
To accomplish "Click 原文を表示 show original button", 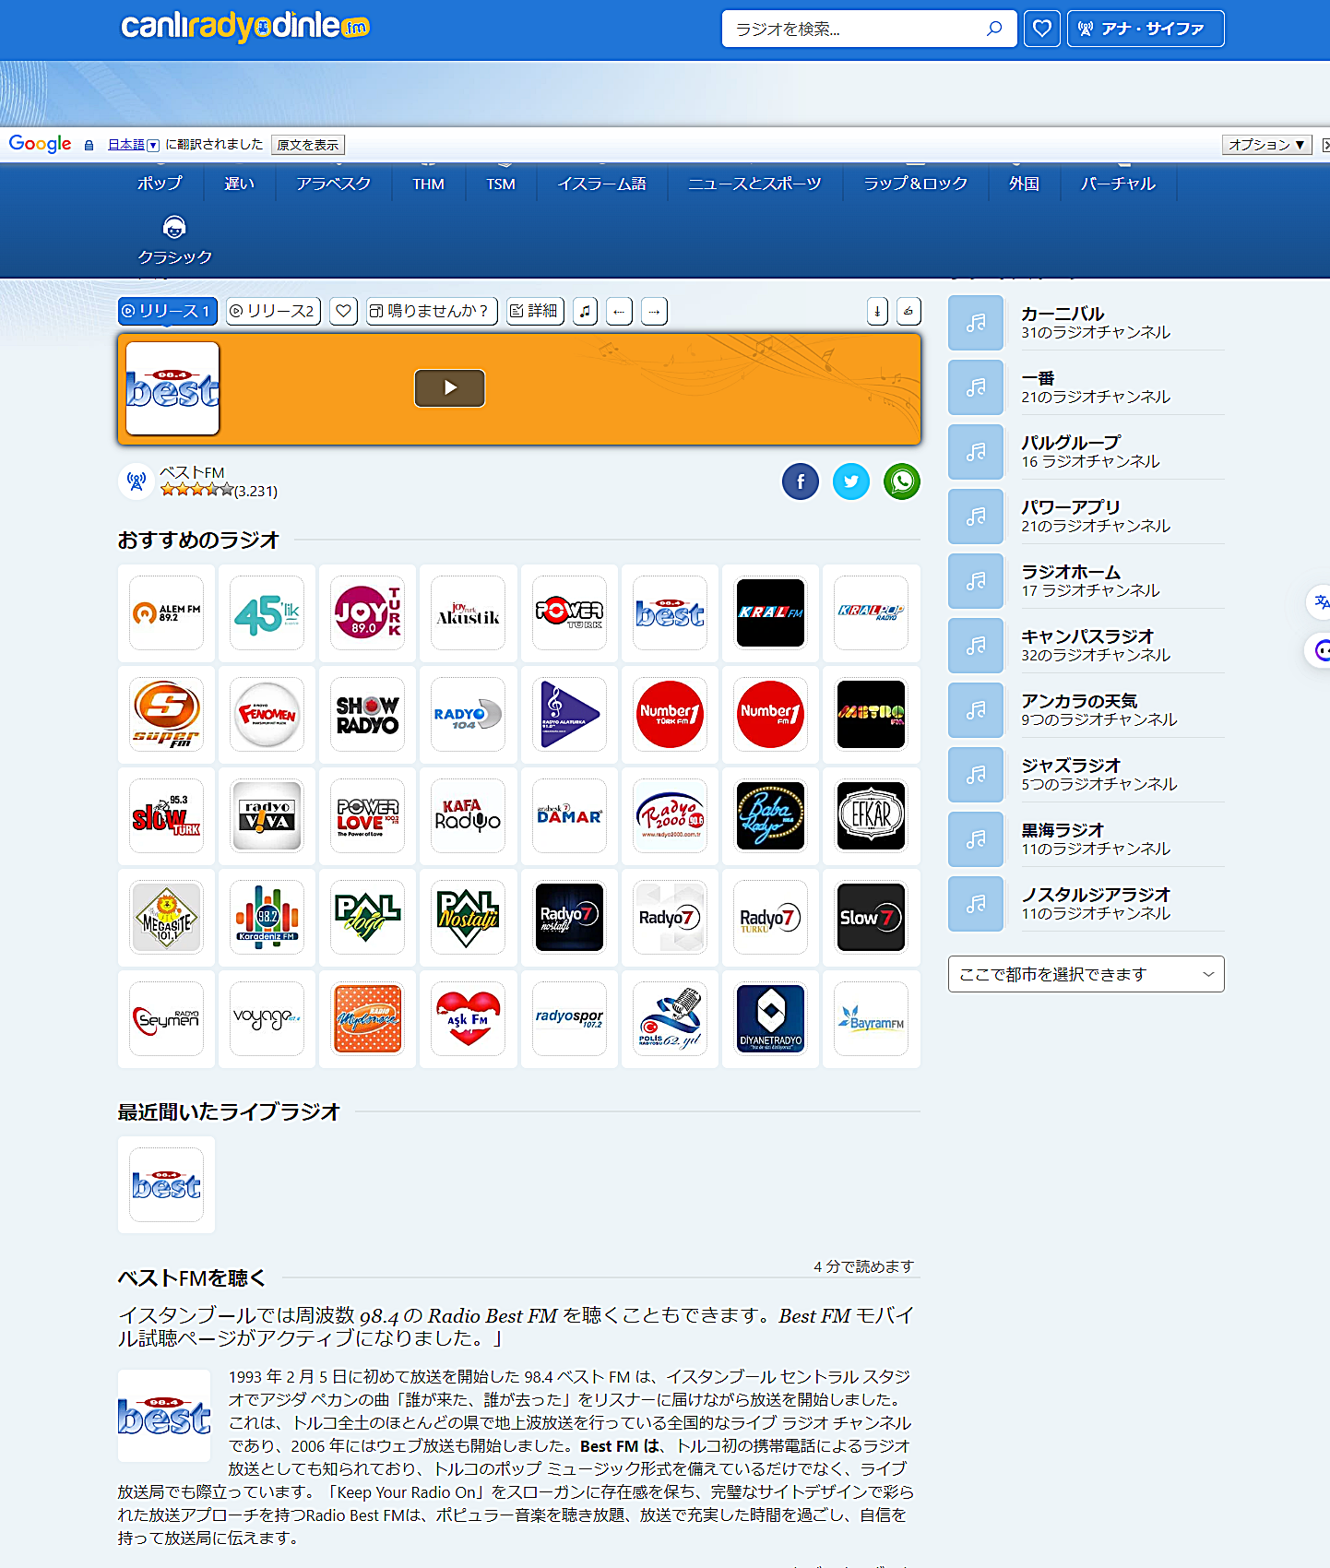I will click(x=308, y=145).
